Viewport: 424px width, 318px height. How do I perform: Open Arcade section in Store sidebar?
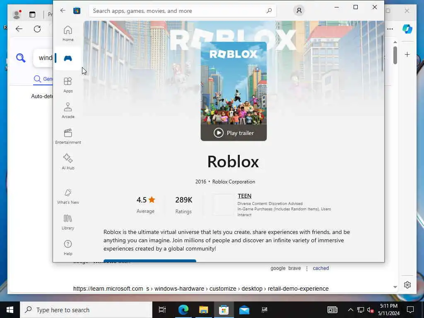click(x=68, y=110)
